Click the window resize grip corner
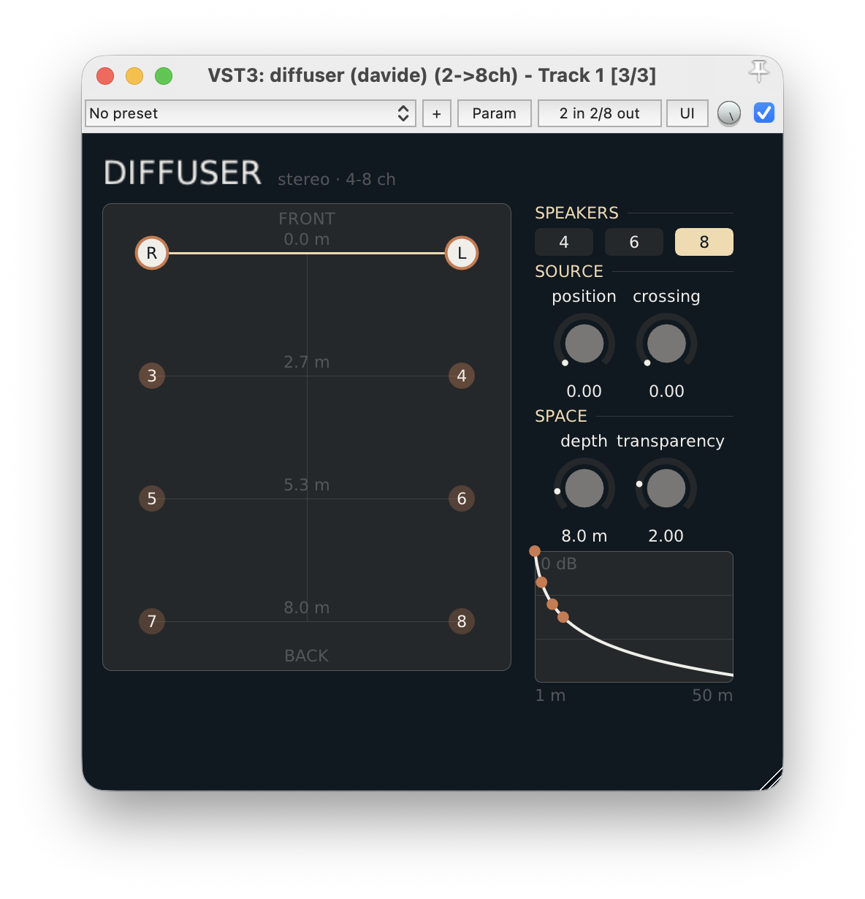Viewport: 865px width, 899px height. pyautogui.click(x=771, y=779)
